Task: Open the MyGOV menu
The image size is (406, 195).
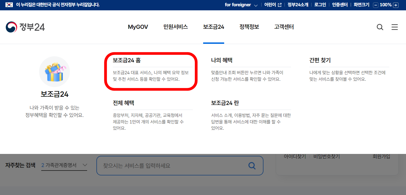Action: [138, 27]
